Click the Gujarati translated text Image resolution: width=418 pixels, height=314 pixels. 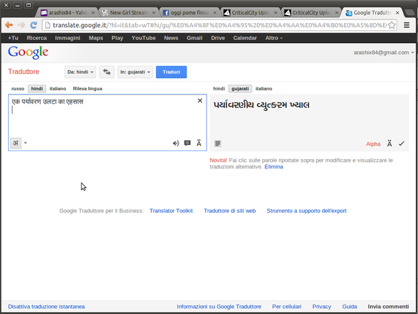[261, 105]
